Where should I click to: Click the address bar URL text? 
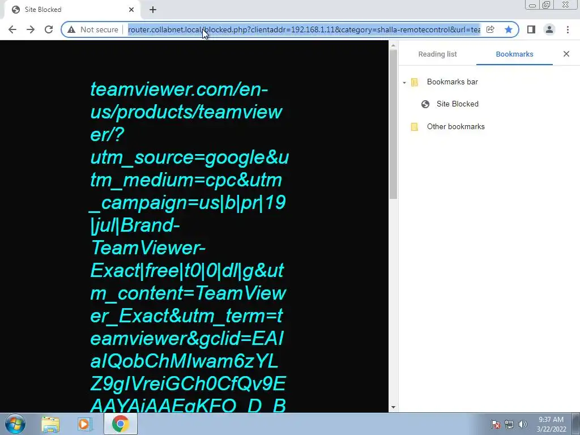click(304, 29)
